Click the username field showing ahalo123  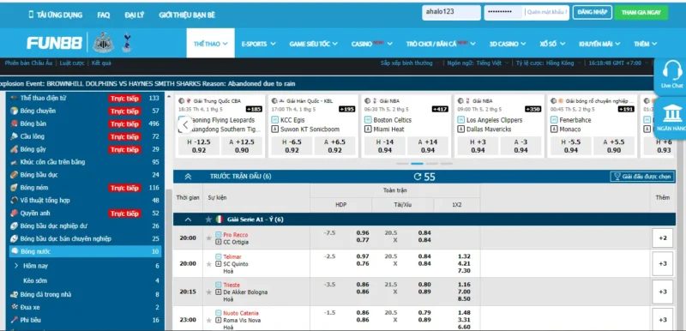[452, 12]
